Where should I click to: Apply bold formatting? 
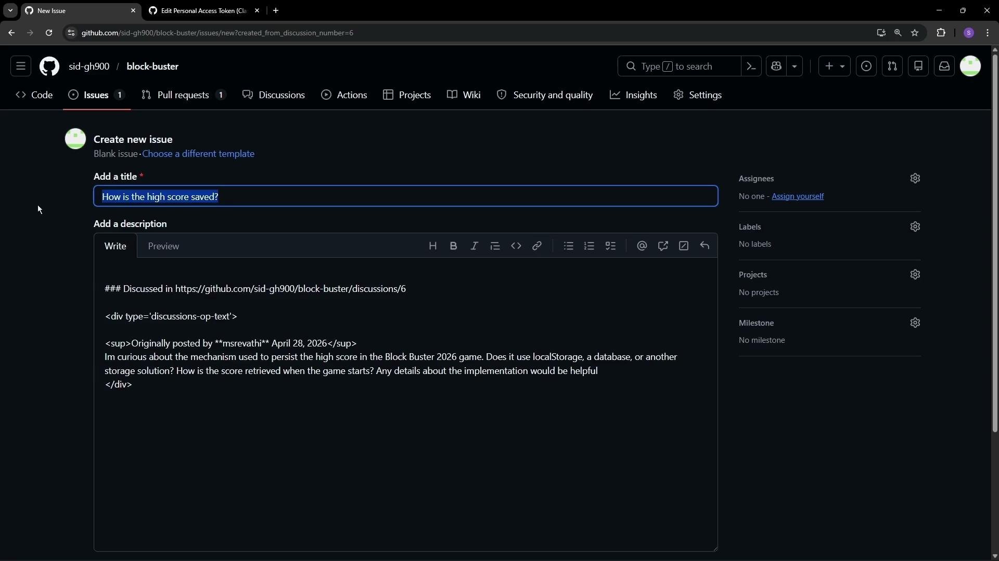[x=454, y=246]
